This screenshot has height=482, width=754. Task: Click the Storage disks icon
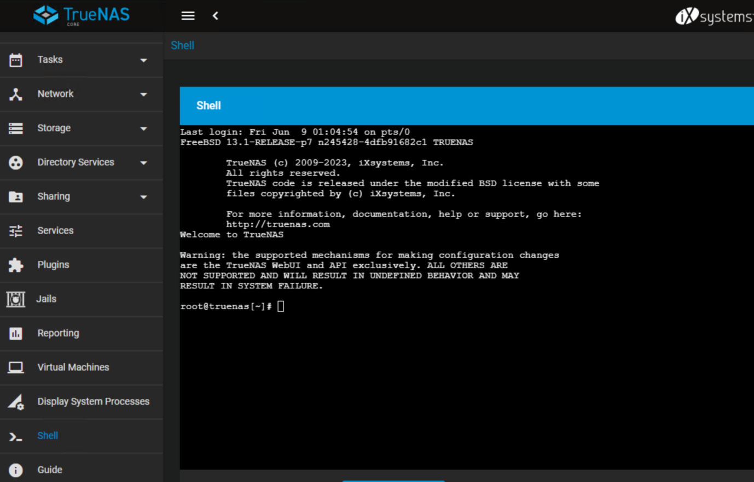16,127
